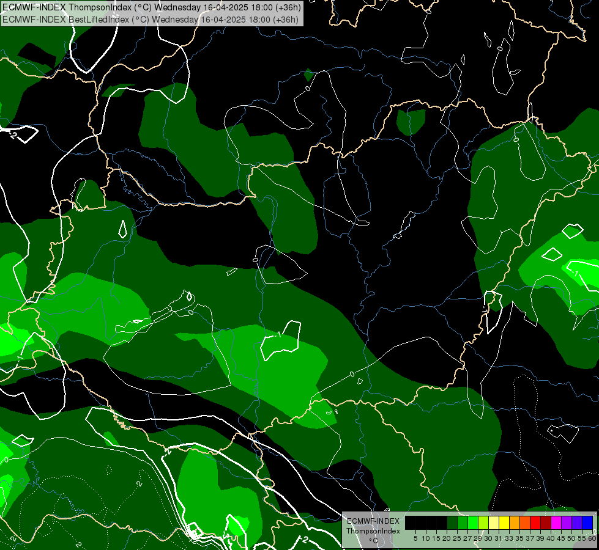Click legend tick value '40'
599x550 pixels.
(x=551, y=538)
